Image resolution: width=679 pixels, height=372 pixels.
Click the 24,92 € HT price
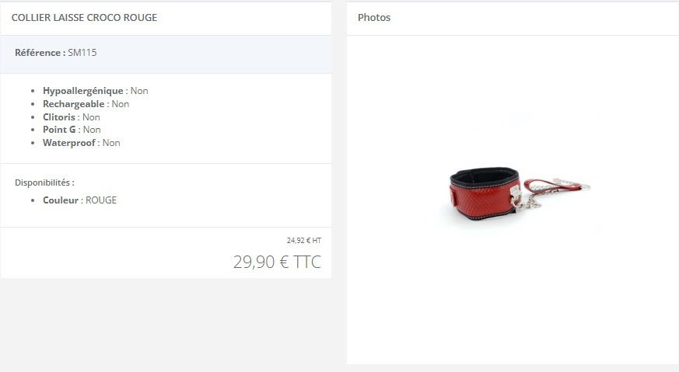click(304, 241)
